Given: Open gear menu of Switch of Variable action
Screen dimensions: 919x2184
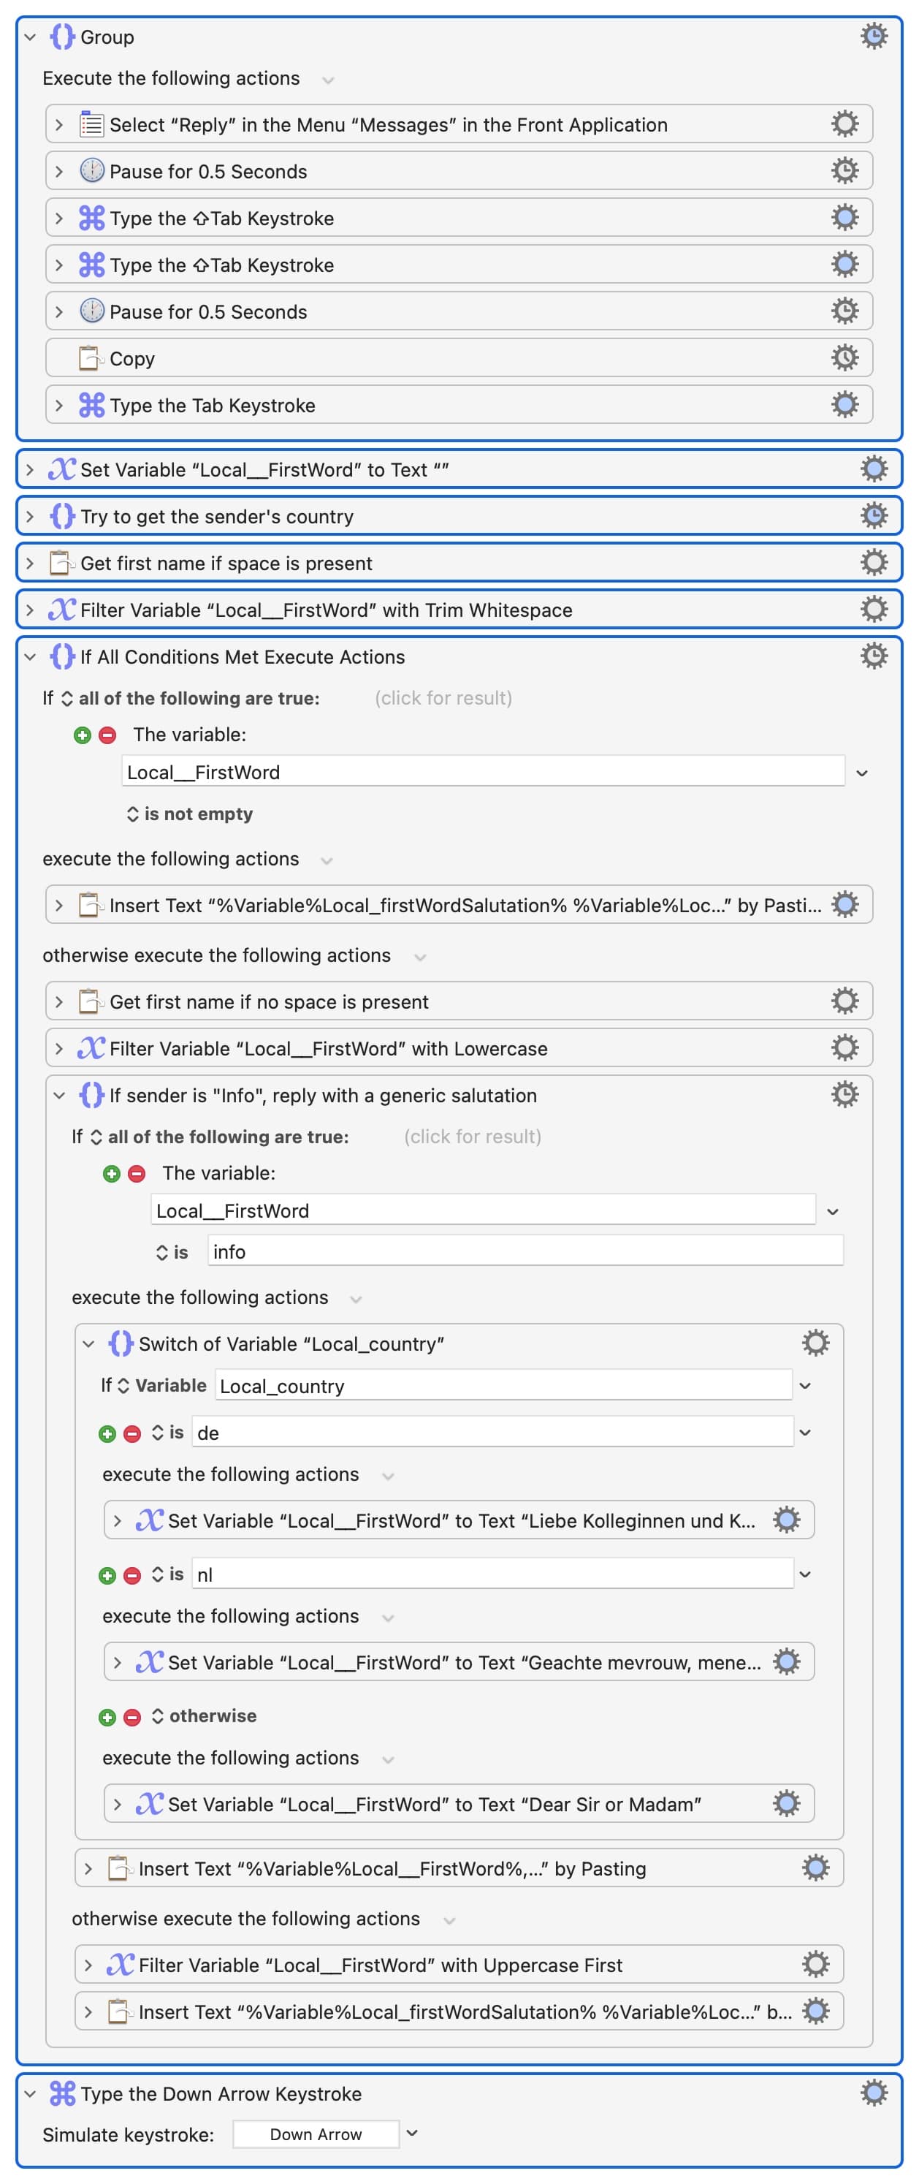Looking at the screenshot, I should (815, 1343).
